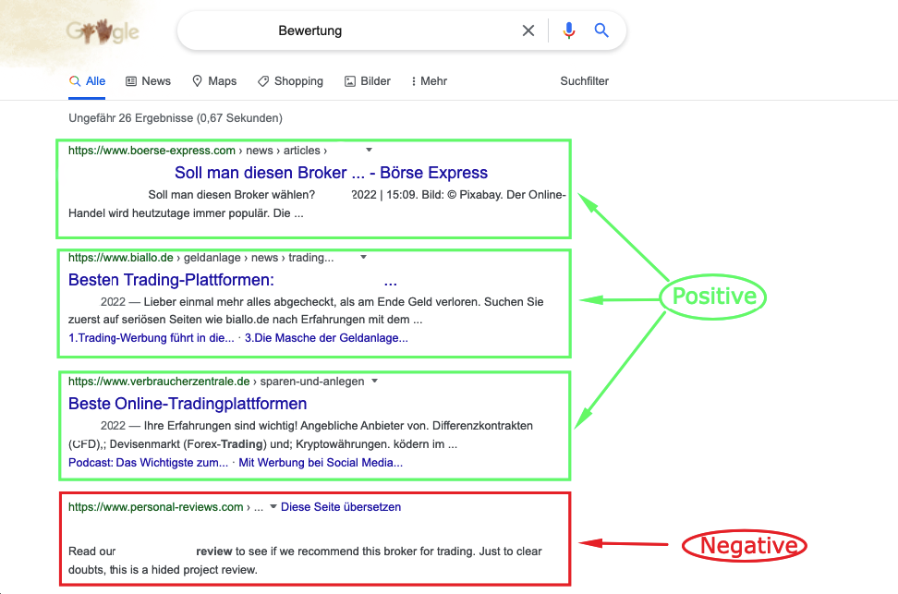898x594 pixels.
Task: Open sitelink 3.Die Masche der Geldanlage...
Action: point(326,338)
